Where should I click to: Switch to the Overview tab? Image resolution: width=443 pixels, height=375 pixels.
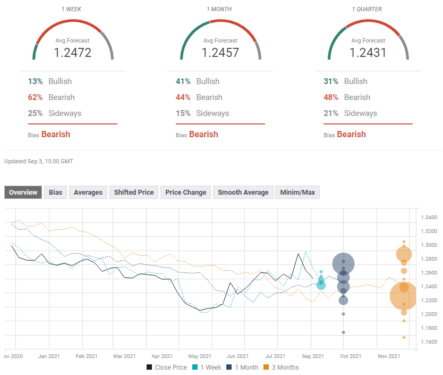[23, 193]
